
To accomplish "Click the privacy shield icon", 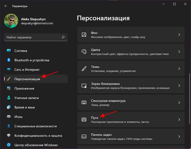I will 9,135.
